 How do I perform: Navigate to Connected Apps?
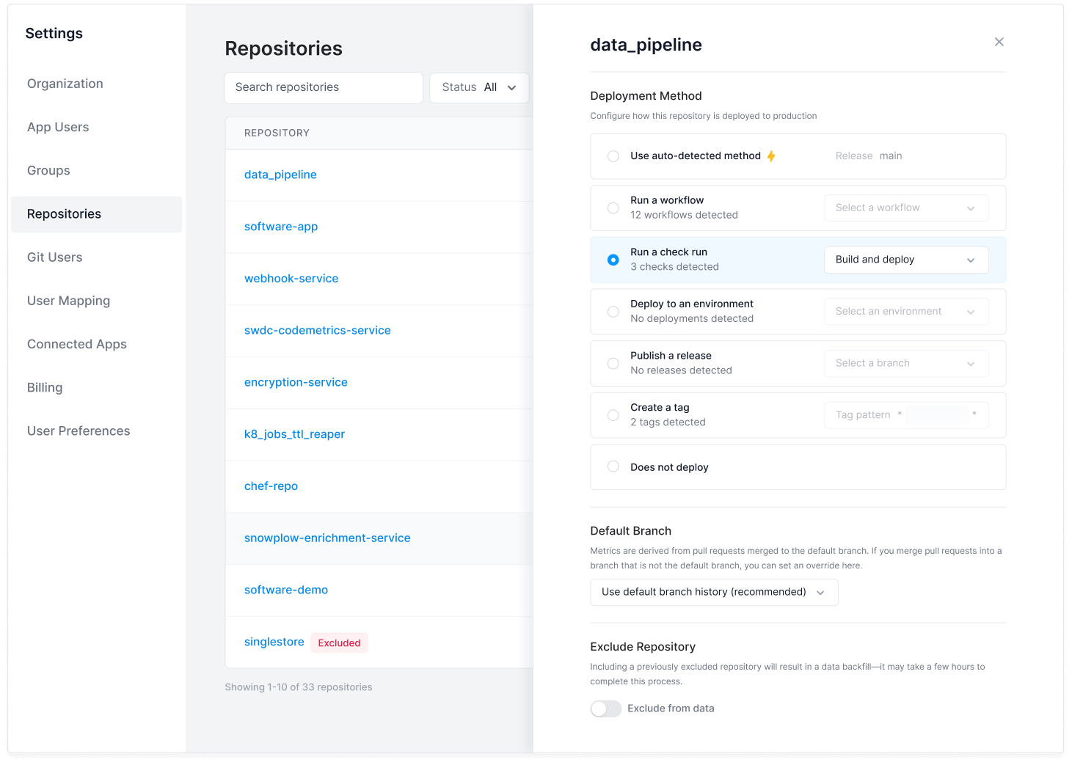coord(77,344)
